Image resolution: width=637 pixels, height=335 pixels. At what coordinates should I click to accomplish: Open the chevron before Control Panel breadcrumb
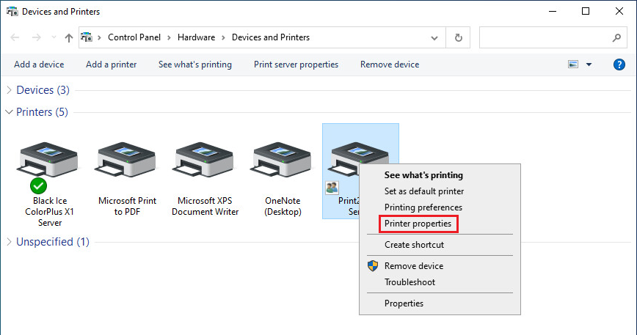[x=99, y=37]
